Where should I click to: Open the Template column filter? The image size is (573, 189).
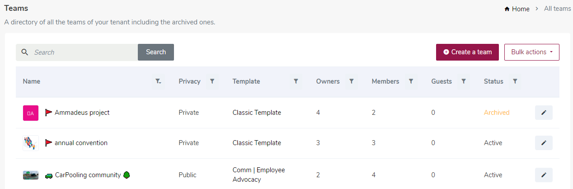click(296, 81)
